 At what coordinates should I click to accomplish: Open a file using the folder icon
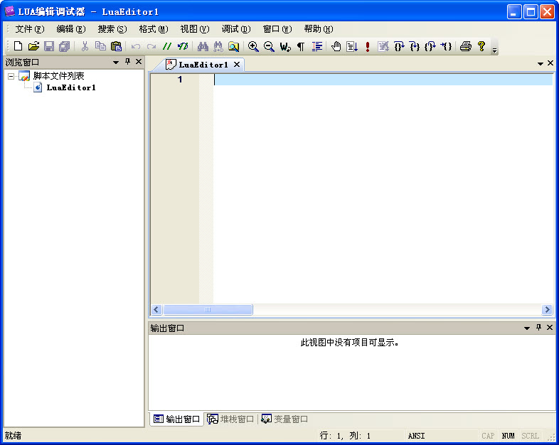coord(33,46)
